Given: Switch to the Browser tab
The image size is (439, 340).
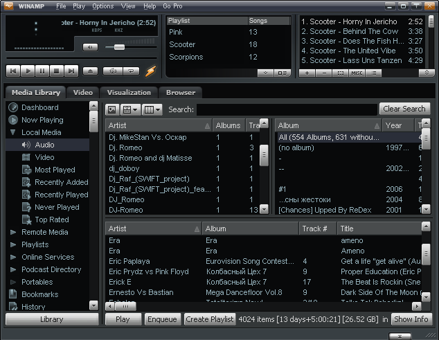Looking at the screenshot, I should point(181,92).
